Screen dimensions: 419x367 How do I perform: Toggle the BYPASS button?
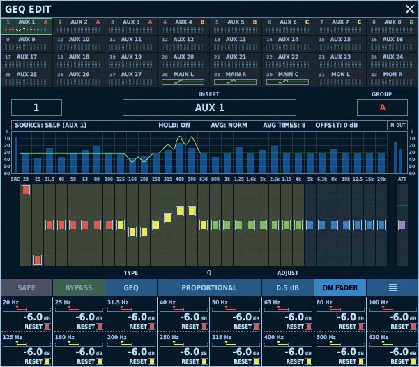(78, 287)
